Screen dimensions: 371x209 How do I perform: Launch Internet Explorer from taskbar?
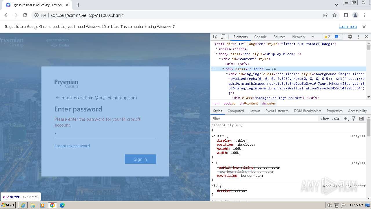click(23, 205)
